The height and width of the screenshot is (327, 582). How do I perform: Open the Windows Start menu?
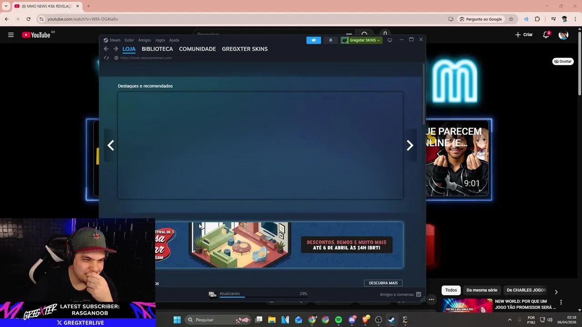tap(177, 320)
